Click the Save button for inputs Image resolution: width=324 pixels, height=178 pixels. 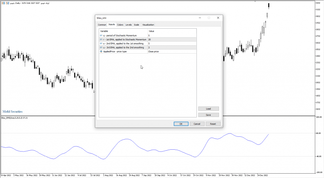[x=209, y=115]
